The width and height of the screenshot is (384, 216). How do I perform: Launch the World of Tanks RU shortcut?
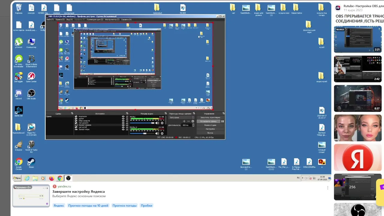click(31, 147)
